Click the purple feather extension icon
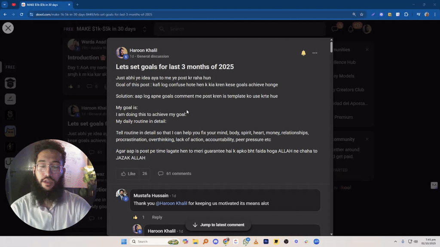 [x=373, y=14]
